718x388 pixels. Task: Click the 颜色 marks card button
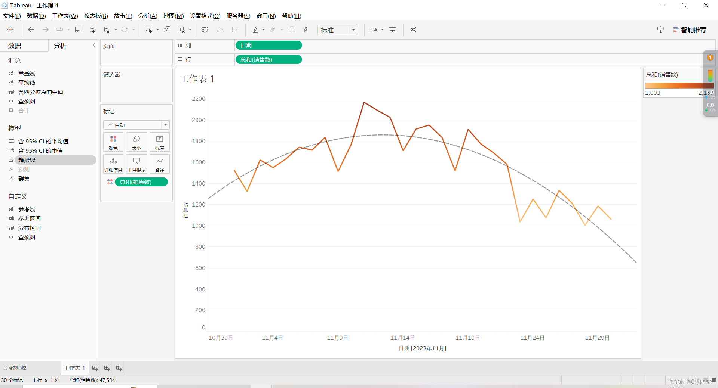pyautogui.click(x=113, y=142)
